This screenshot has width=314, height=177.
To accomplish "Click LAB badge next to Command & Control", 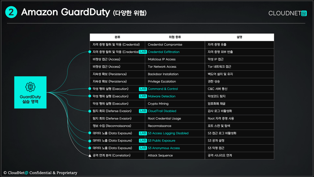I will (143, 89).
